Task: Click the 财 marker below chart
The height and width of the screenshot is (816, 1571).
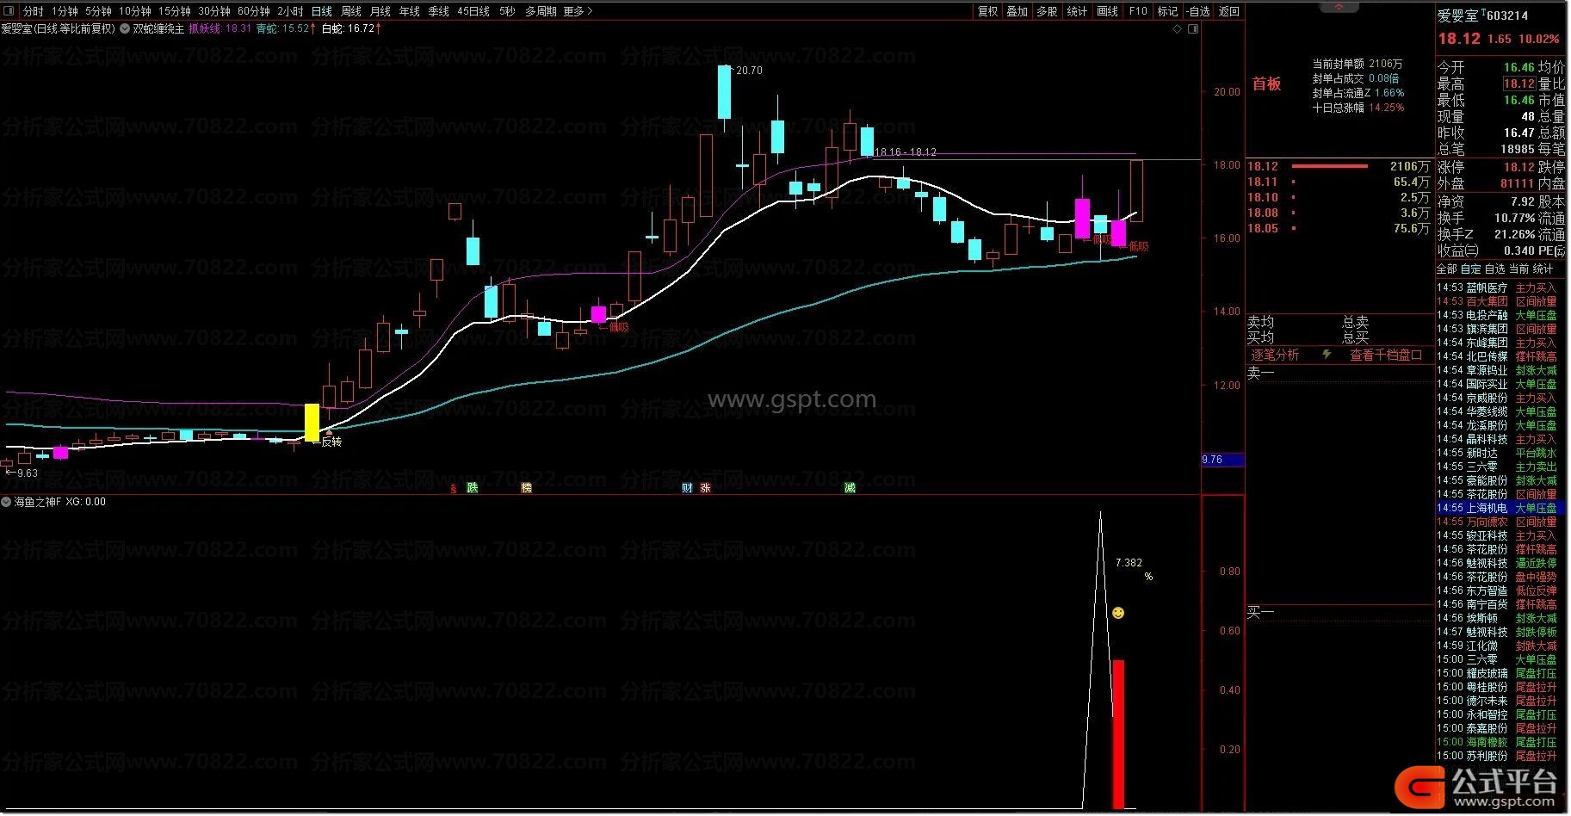Action: coord(687,488)
